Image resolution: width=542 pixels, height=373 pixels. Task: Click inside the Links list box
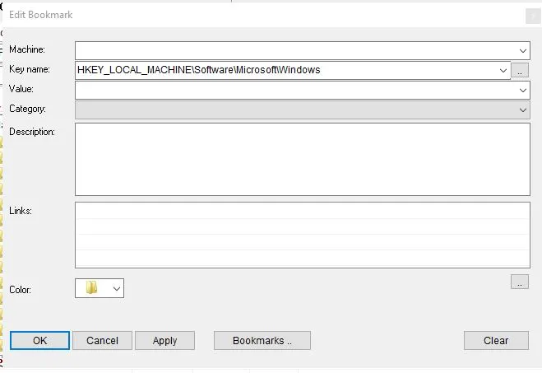point(302,235)
